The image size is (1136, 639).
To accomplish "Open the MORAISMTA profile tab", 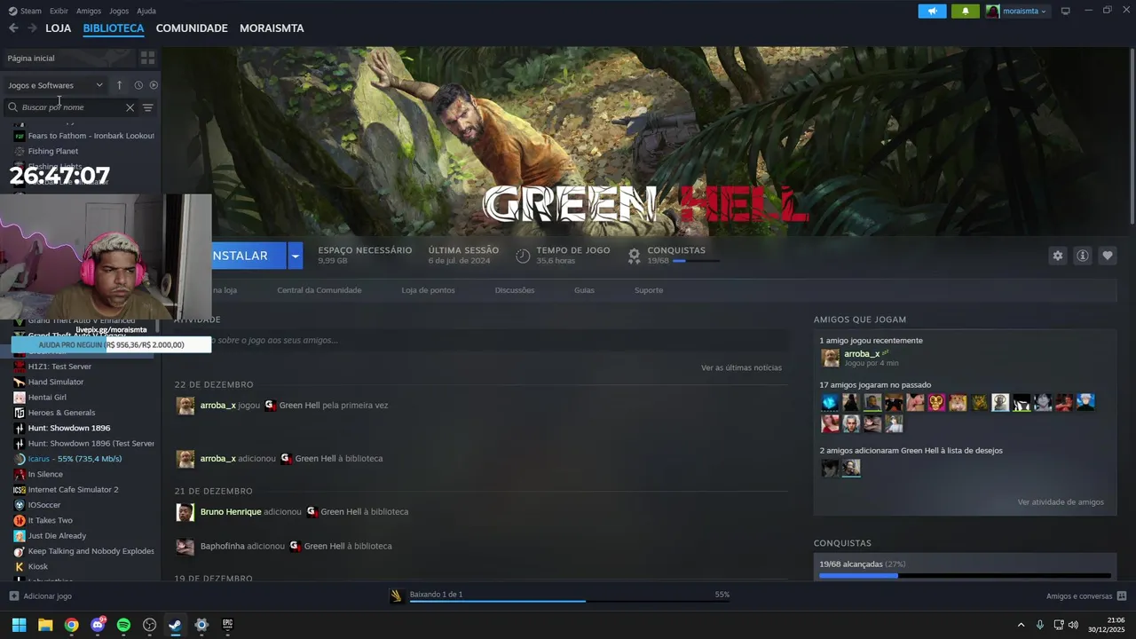I will pos(272,28).
